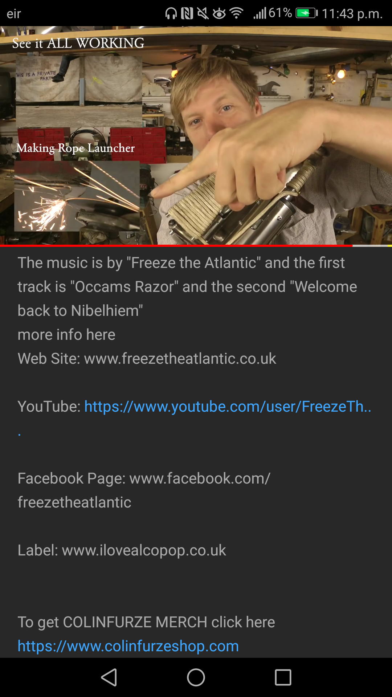The image size is (392, 697).
Task: Tap the Android home circle button
Action: pos(196,677)
